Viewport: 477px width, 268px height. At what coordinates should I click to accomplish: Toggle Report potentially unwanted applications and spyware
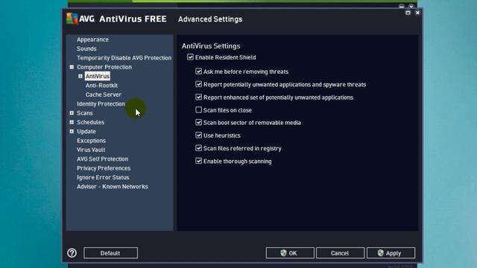point(199,84)
